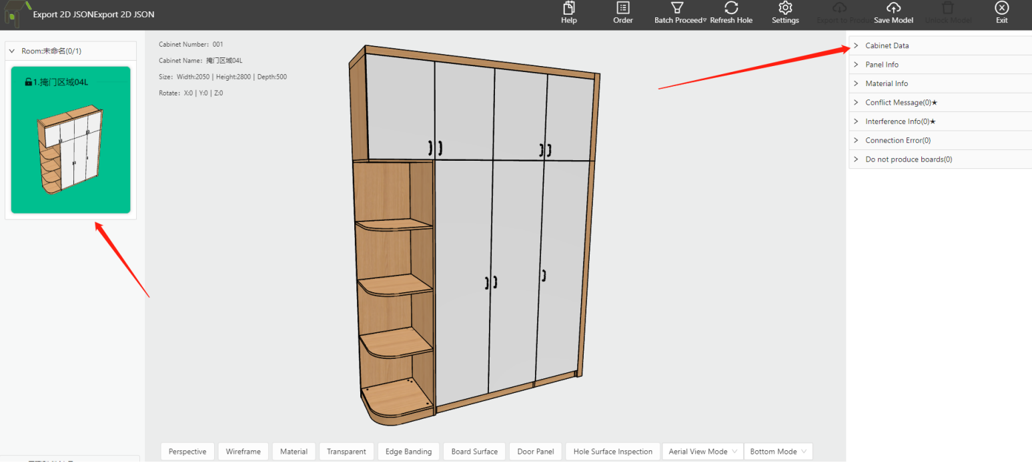Click the Hole Surface Inspection button

[612, 452]
